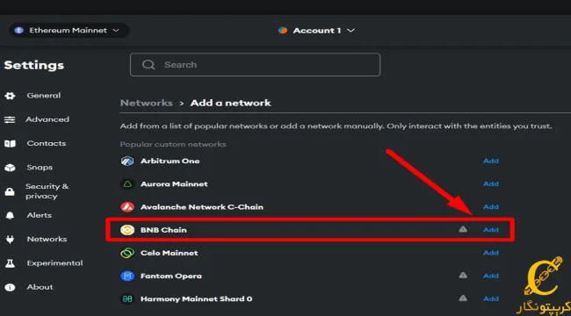Screen dimensions: 571x316
Task: Open Contacts settings
Action: (47, 143)
